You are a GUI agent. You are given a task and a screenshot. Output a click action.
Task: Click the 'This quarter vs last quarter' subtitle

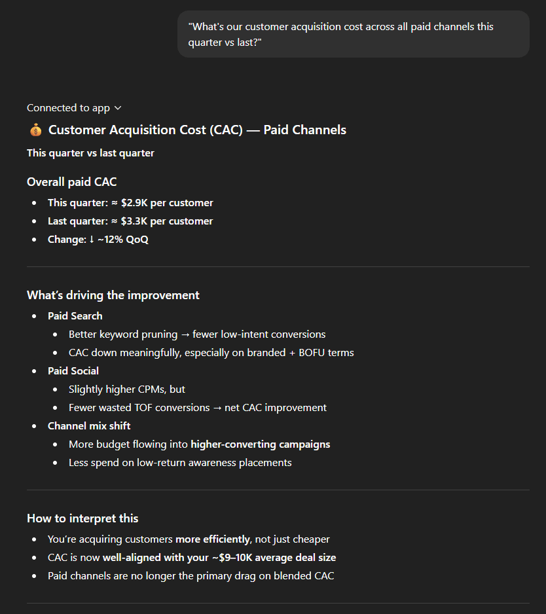point(90,153)
